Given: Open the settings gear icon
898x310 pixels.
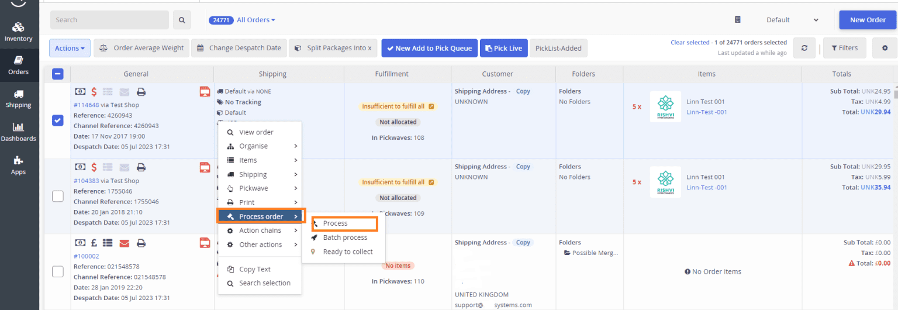Looking at the screenshot, I should (885, 48).
